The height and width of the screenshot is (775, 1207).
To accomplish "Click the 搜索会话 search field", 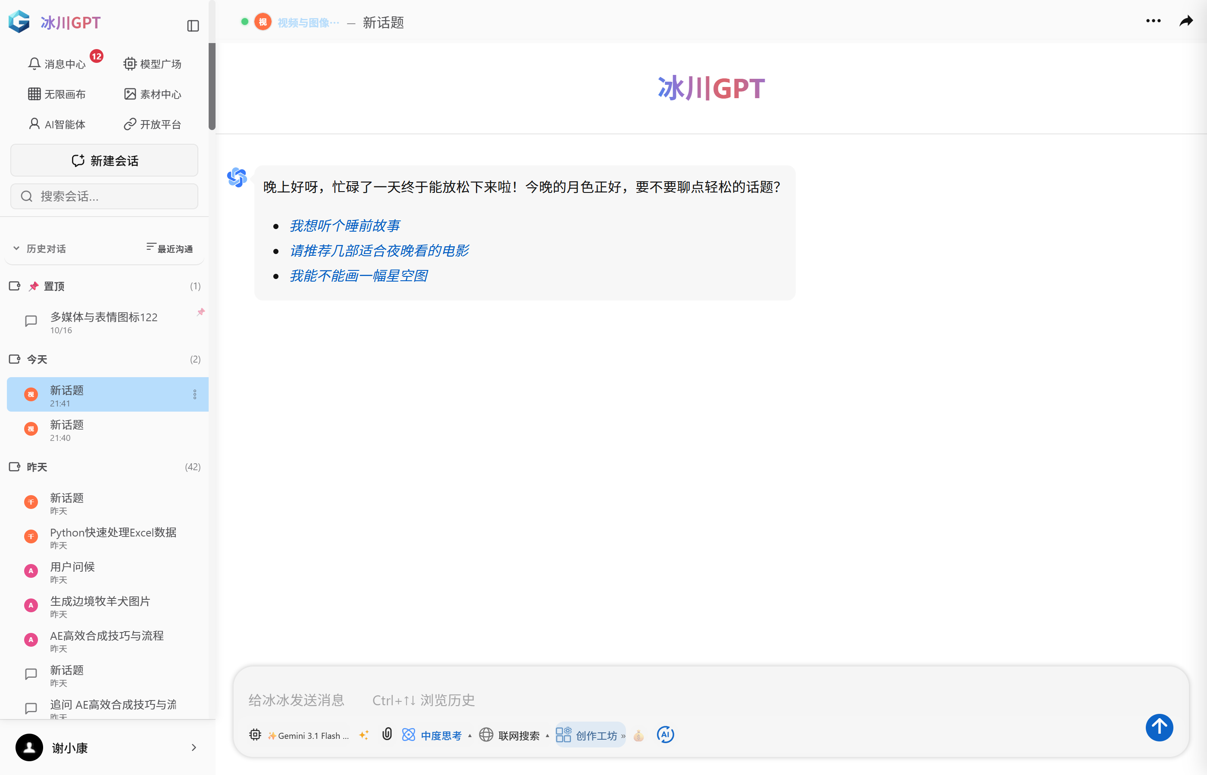I will coord(104,196).
